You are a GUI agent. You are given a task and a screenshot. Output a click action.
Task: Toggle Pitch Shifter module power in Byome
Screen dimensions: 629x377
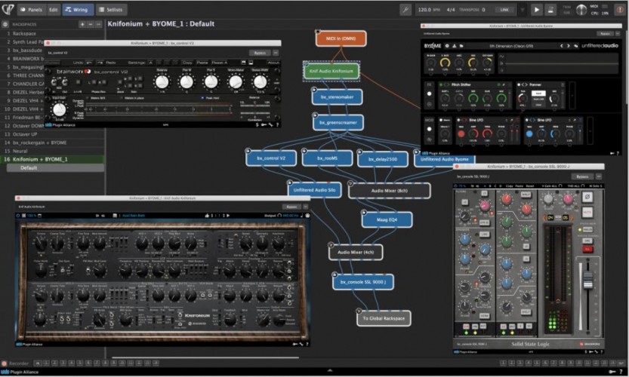tap(441, 85)
